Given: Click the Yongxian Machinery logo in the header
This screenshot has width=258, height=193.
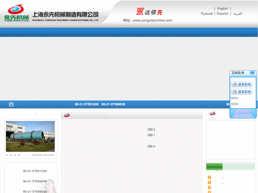Looking at the screenshot, I should click(x=16, y=13).
